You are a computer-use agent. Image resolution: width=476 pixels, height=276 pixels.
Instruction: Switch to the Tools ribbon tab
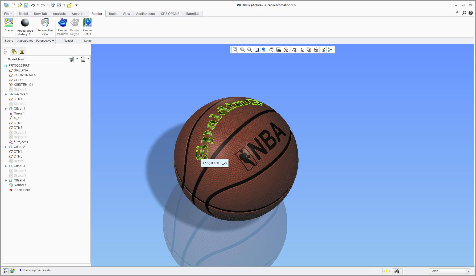click(113, 14)
